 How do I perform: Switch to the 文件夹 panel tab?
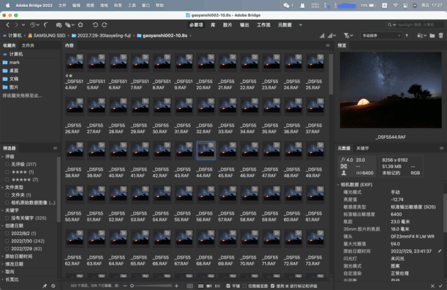[x=28, y=45]
